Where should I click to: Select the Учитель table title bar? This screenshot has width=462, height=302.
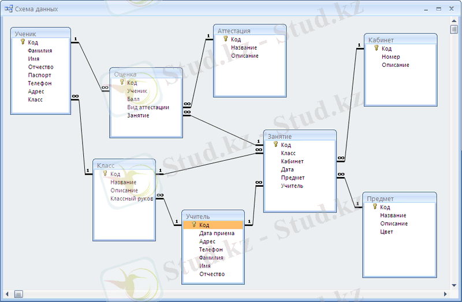coord(213,216)
